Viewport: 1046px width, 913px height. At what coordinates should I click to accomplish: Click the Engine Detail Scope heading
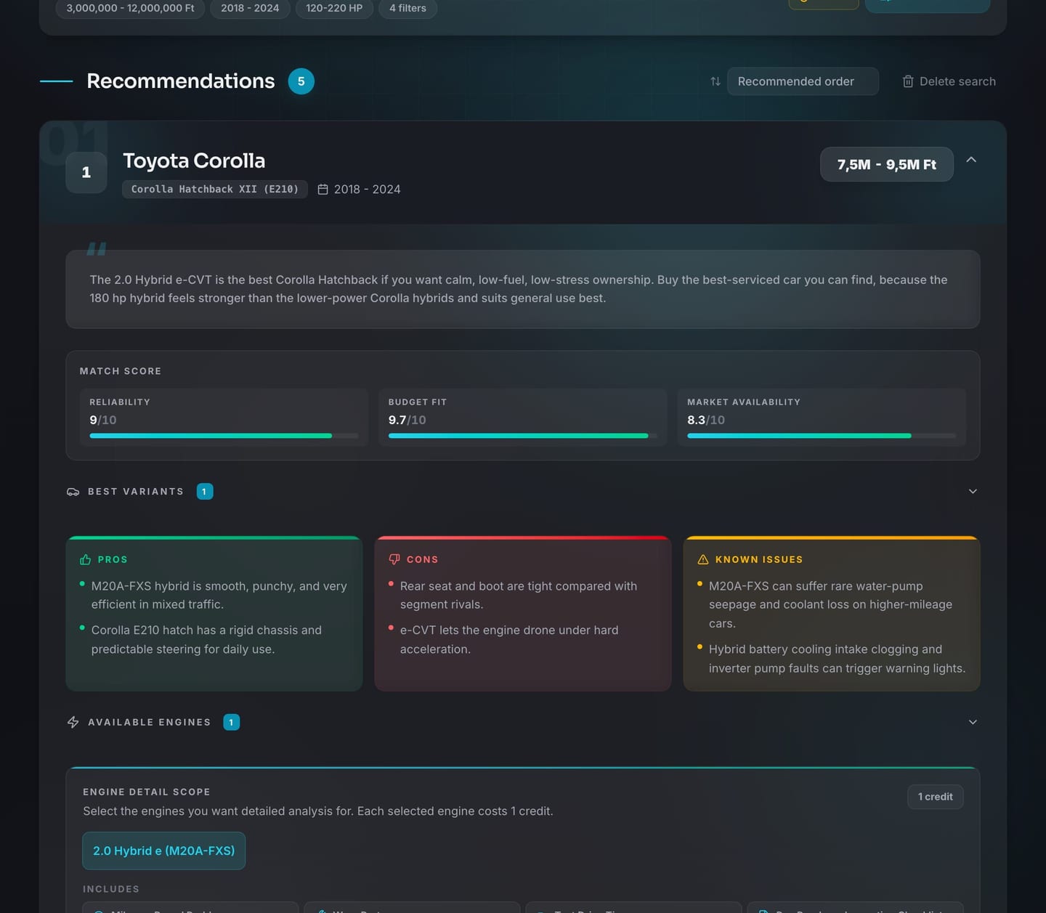147,792
